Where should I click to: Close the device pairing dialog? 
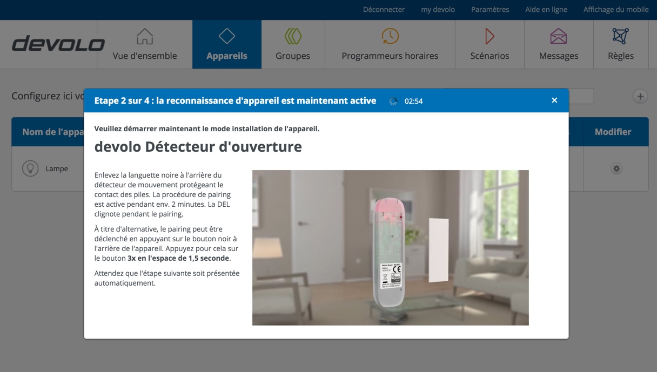554,100
